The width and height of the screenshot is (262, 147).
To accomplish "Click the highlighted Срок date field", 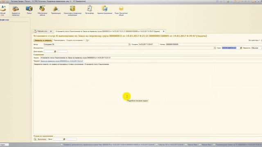I will [231, 48].
